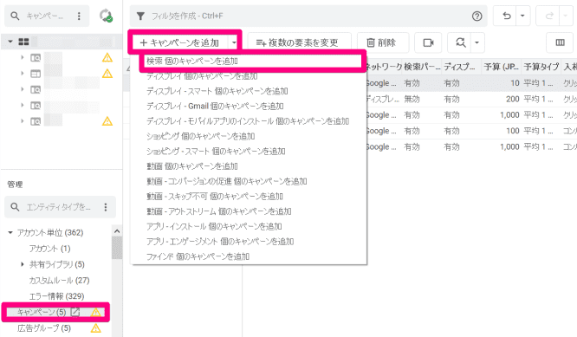This screenshot has width=577, height=337.
Task: Click the 削除 delete button
Action: [382, 42]
